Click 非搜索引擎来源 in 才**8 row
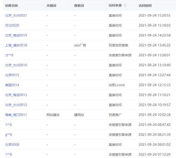176x158 pixels. tap(120, 55)
